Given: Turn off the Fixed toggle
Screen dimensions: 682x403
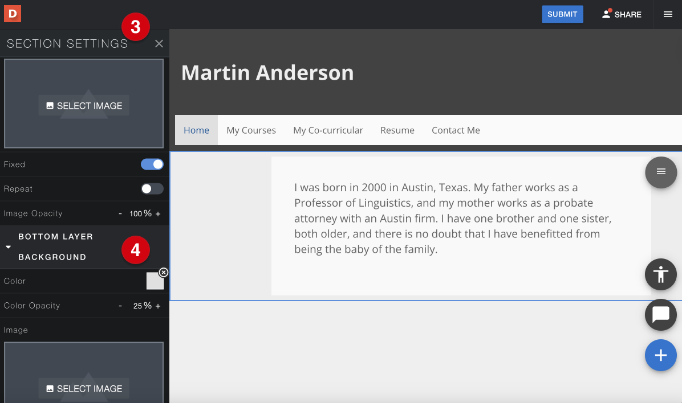Looking at the screenshot, I should tap(152, 164).
